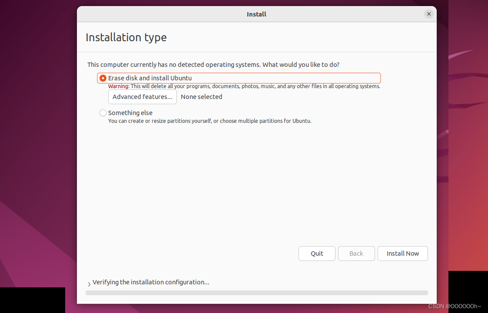Click the None selected status text
This screenshot has width=488, height=313.
coord(201,97)
